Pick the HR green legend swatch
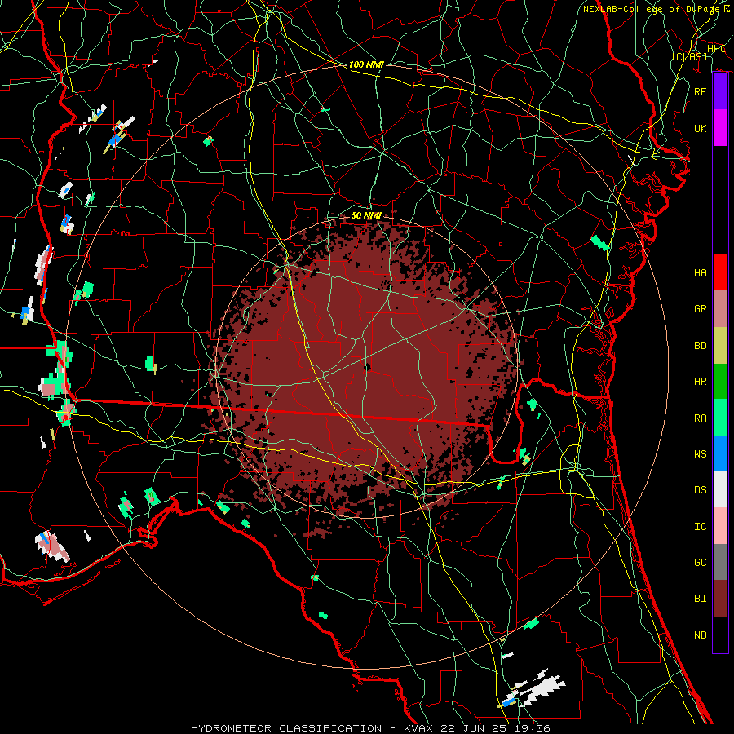This screenshot has height=734, width=734. (720, 382)
